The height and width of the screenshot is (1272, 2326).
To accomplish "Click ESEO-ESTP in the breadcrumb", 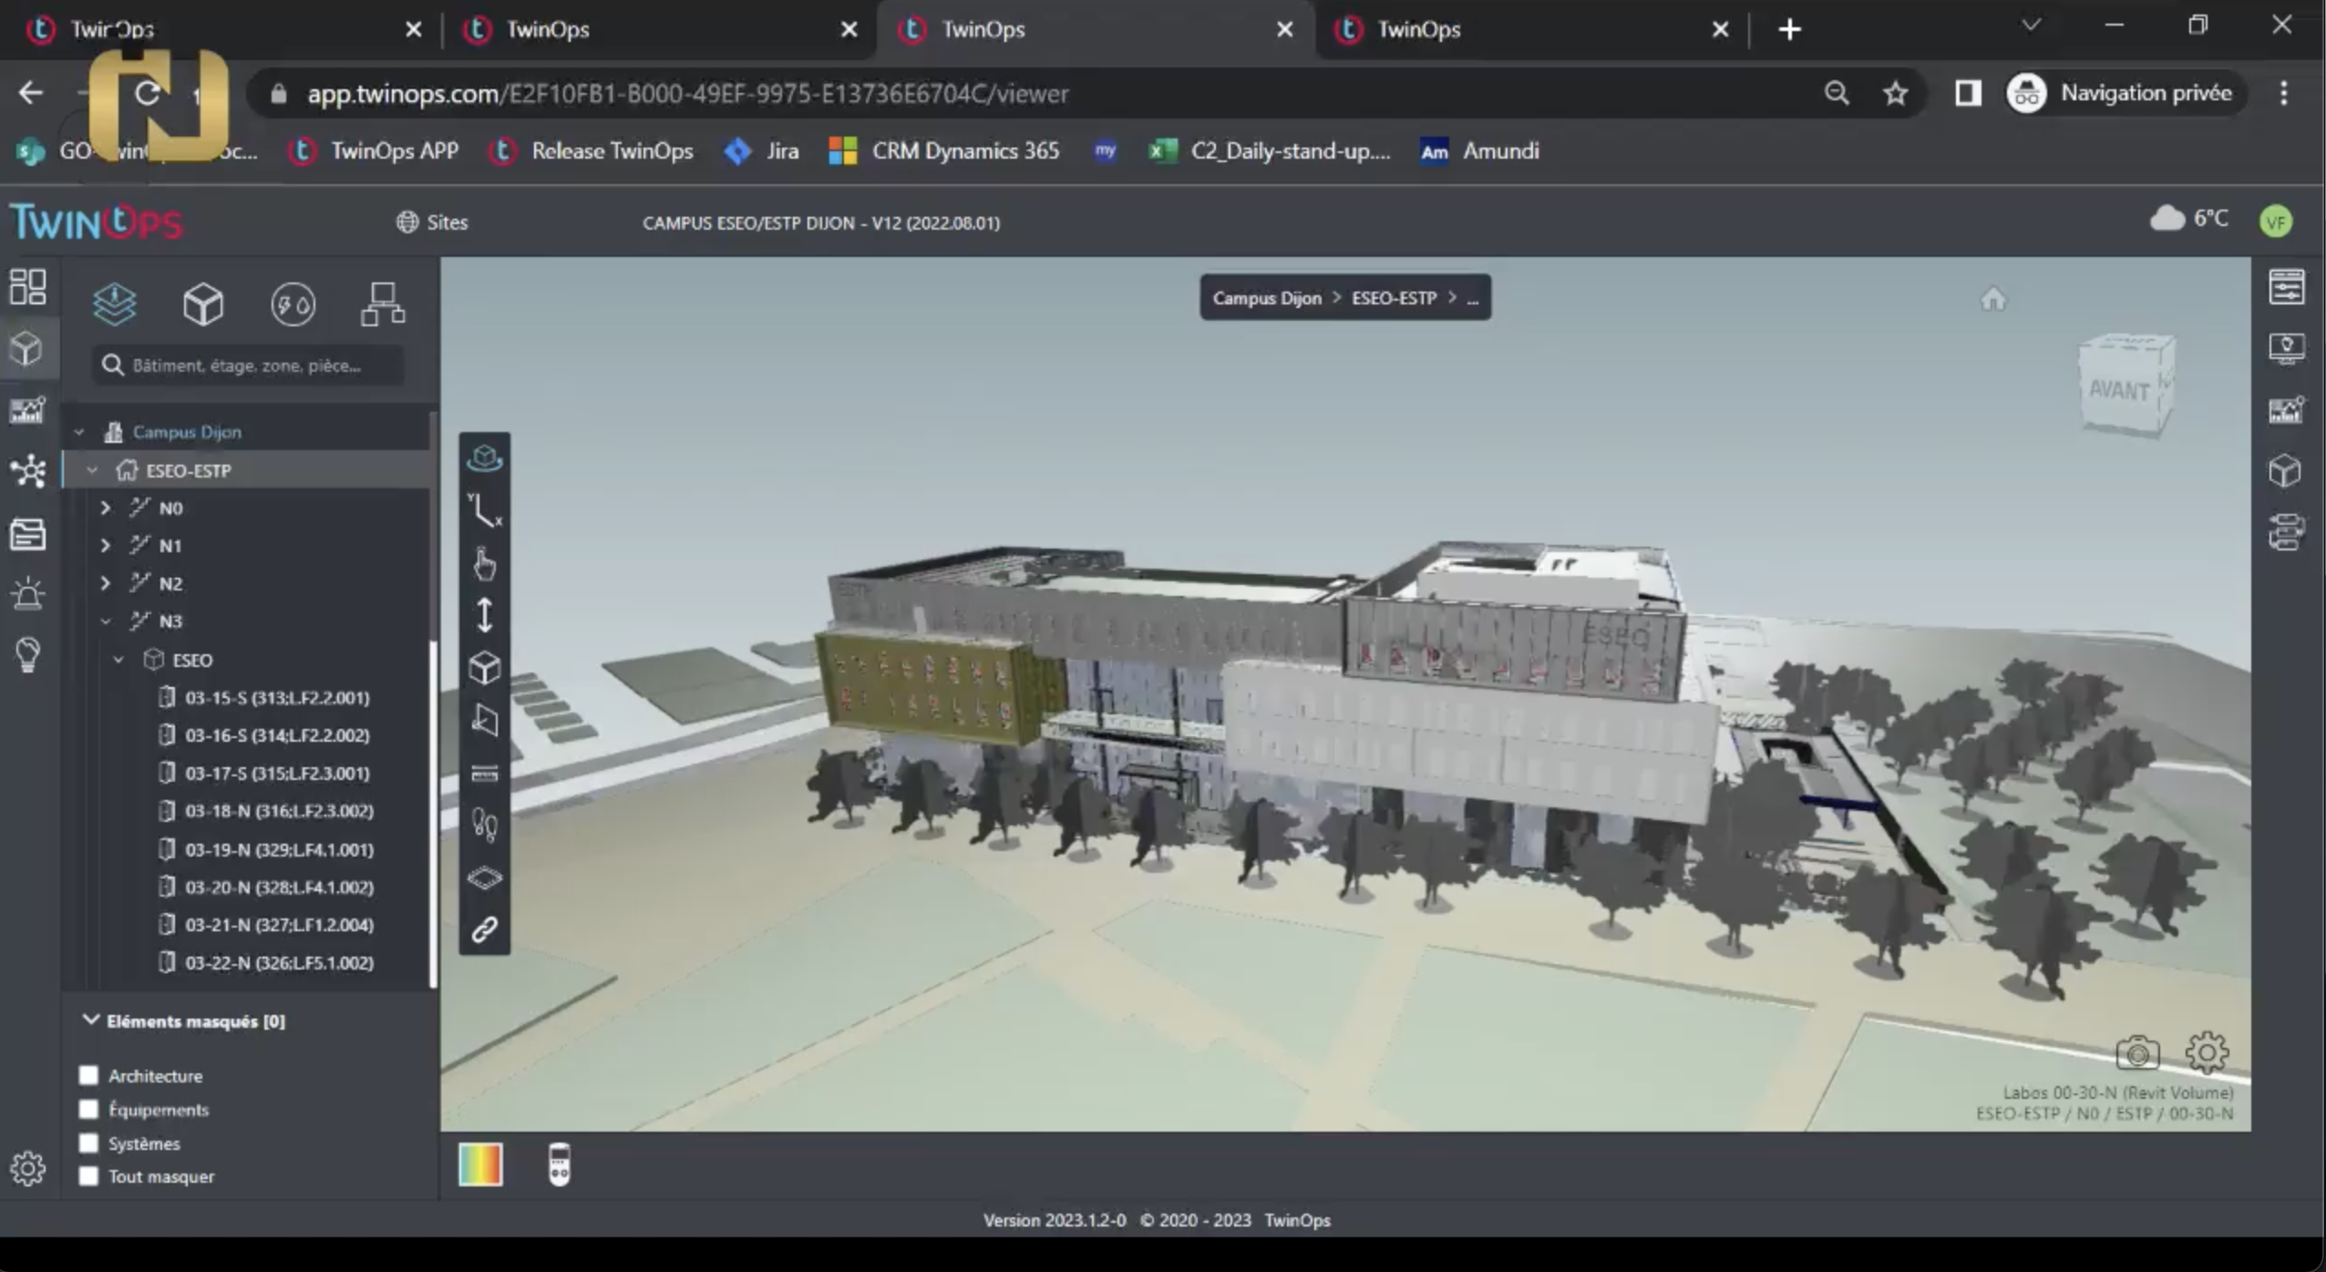I will pyautogui.click(x=1394, y=298).
